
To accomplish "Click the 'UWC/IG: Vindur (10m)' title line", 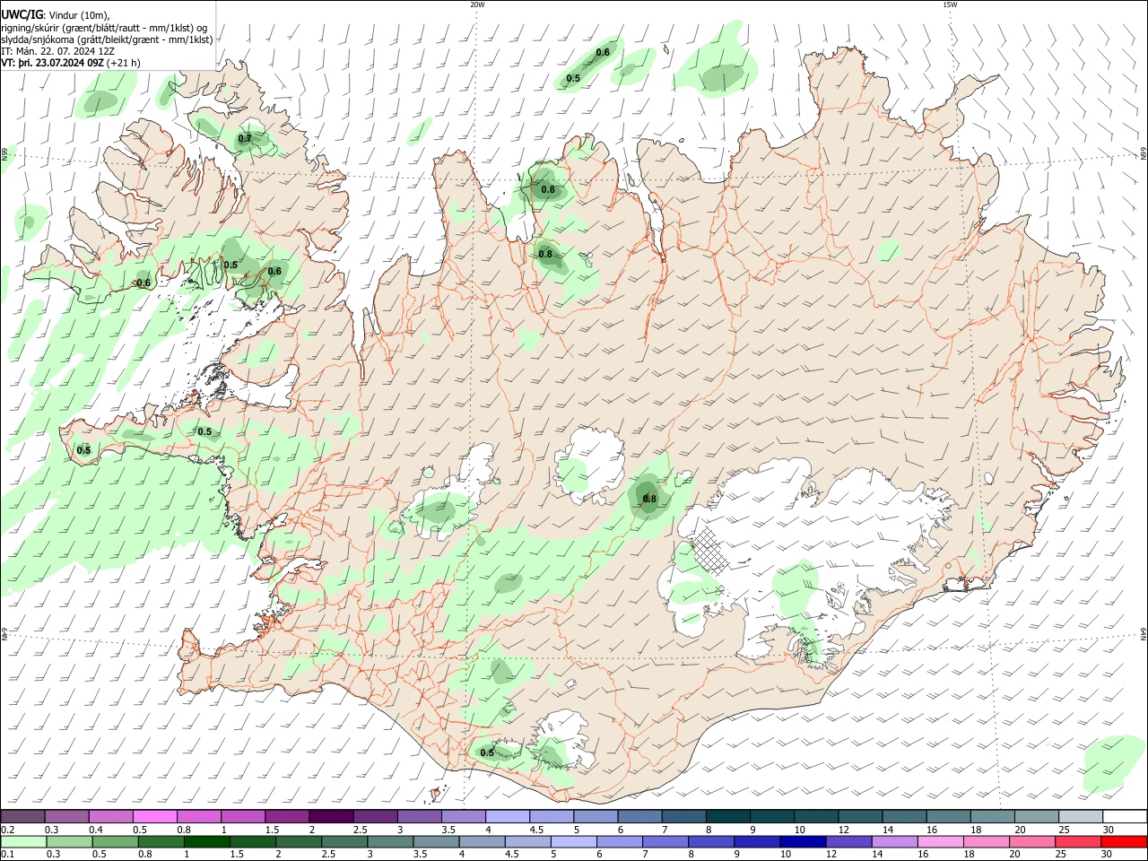I will tap(55, 14).
